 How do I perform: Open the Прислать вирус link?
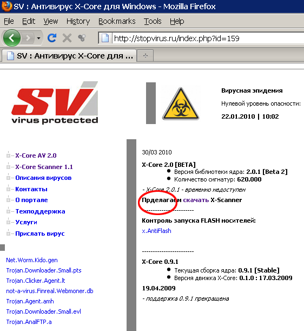point(40,233)
